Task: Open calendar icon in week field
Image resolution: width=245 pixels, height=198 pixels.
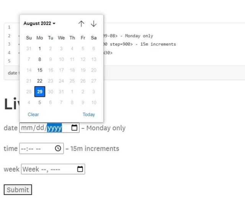Action: click(x=80, y=169)
